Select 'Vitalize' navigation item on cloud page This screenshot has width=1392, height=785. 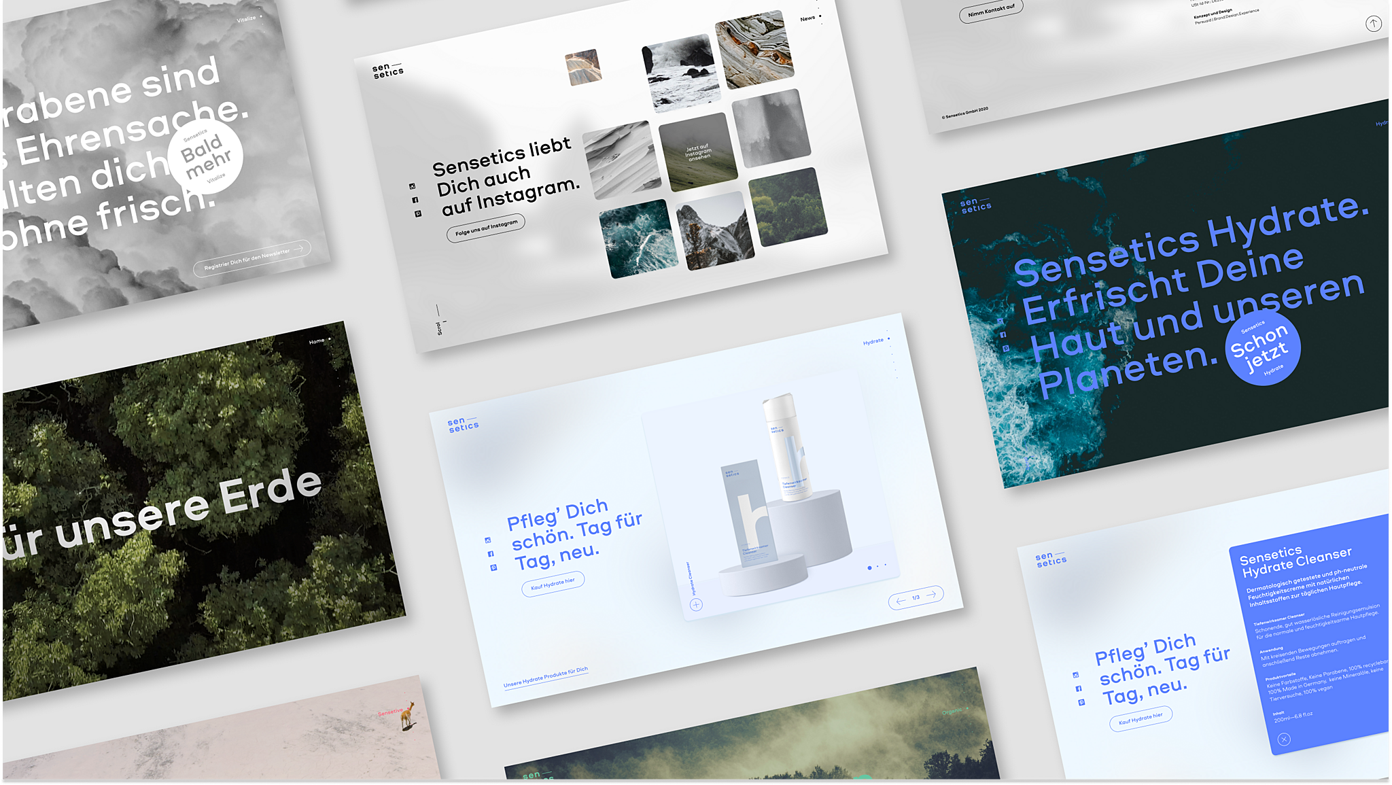(246, 20)
